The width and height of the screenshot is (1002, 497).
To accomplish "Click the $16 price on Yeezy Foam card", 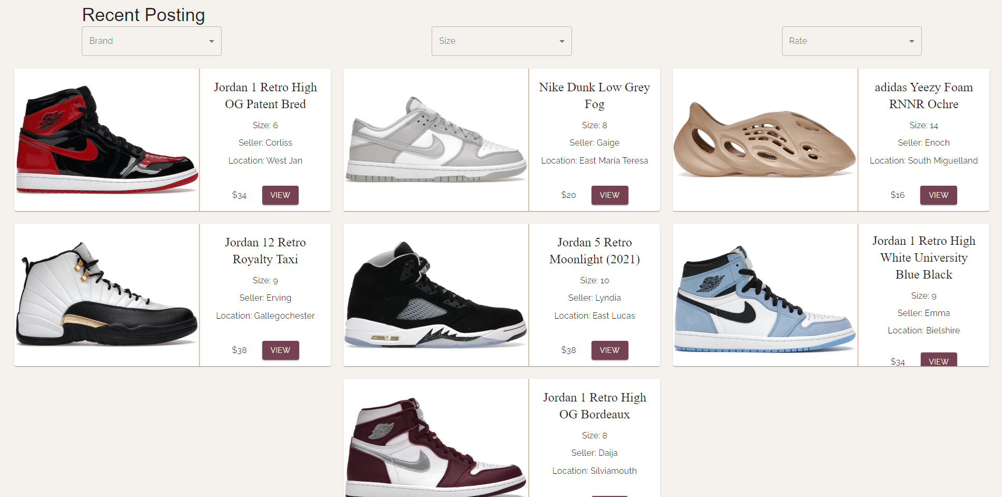I will coord(898,195).
